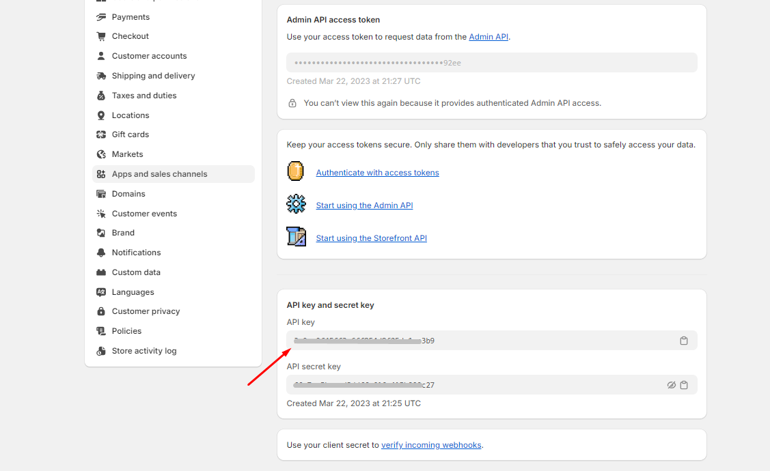Follow Authenticate with access tokens link
This screenshot has width=770, height=471.
[x=377, y=173]
